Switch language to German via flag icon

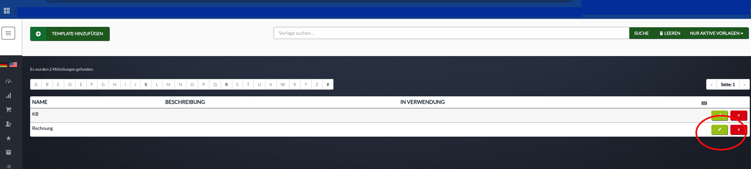[x=4, y=65]
